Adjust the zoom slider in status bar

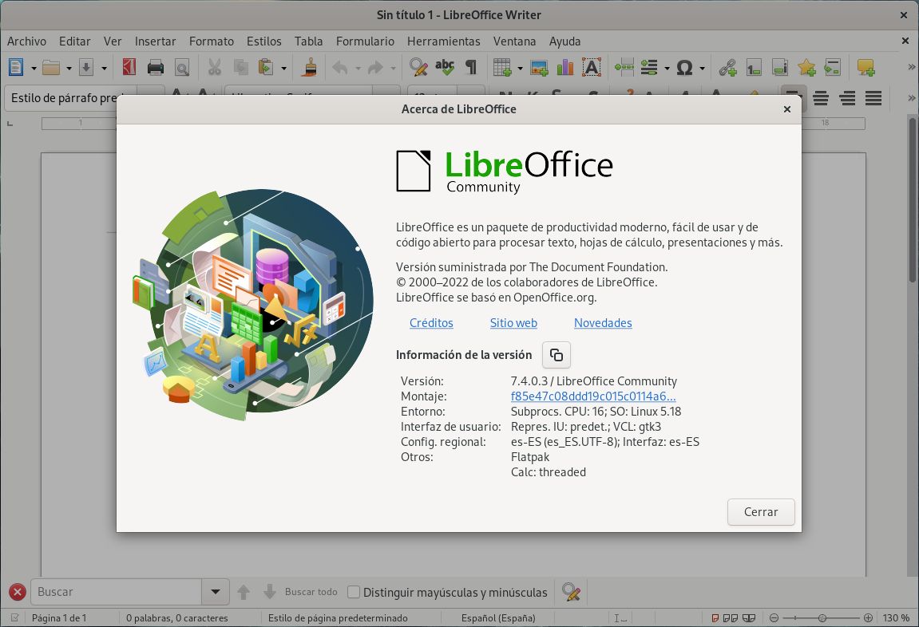click(822, 618)
